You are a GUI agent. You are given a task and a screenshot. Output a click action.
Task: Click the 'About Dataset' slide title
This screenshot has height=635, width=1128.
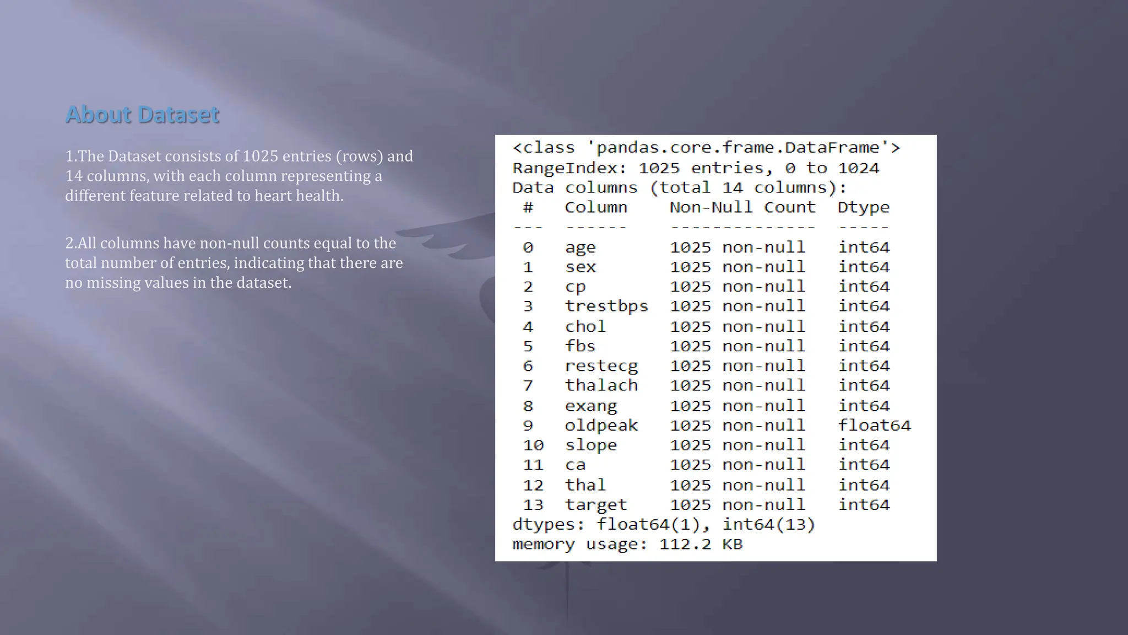click(142, 115)
